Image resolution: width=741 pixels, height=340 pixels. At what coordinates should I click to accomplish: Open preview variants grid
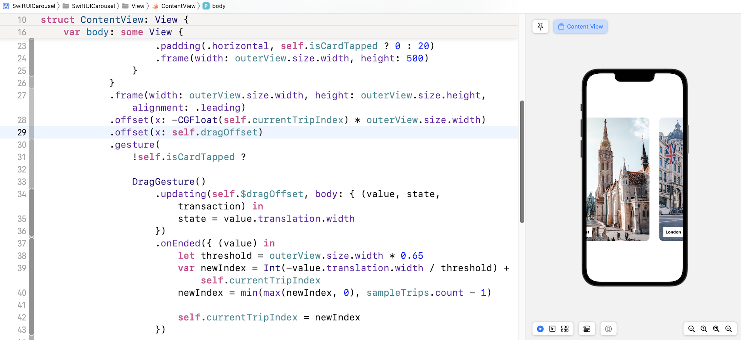(x=565, y=329)
